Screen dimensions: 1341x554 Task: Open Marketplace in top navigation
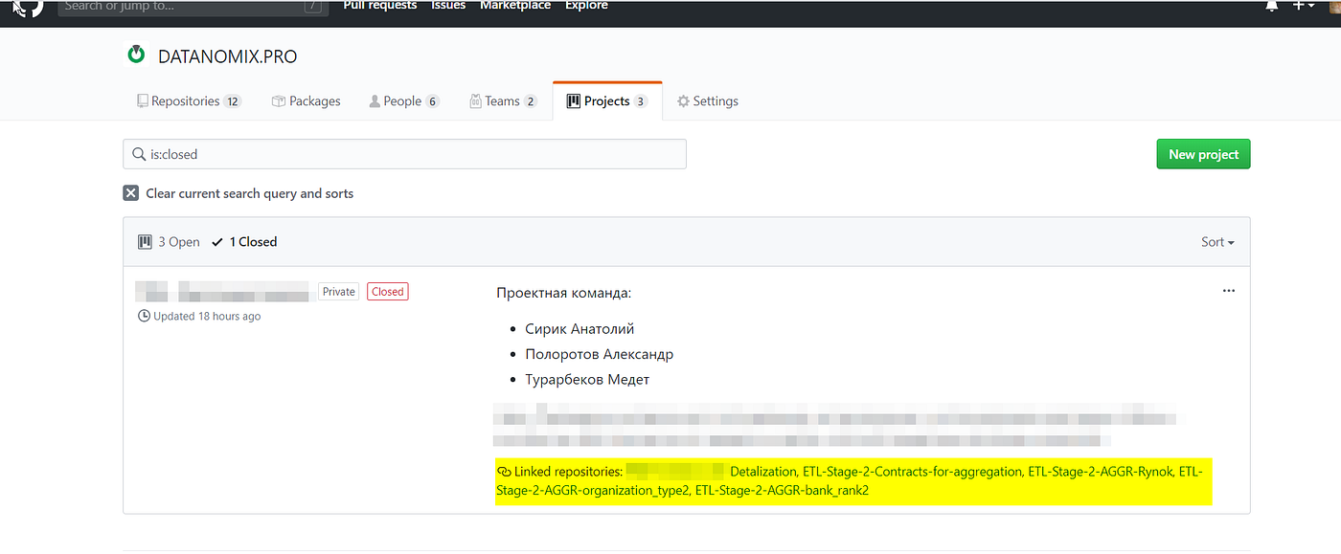click(515, 6)
